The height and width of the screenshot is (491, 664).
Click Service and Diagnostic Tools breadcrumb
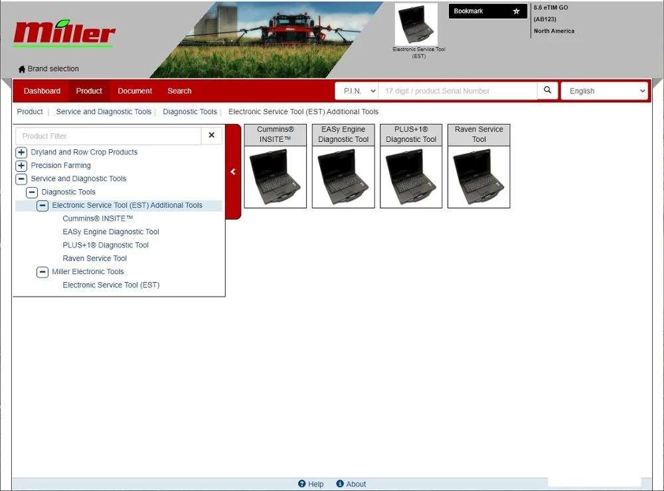pos(104,111)
